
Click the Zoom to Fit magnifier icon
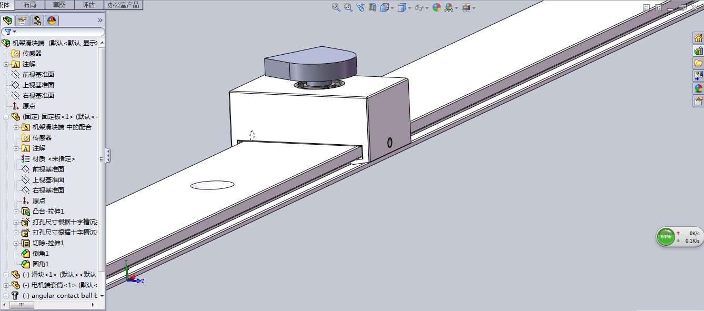(336, 7)
